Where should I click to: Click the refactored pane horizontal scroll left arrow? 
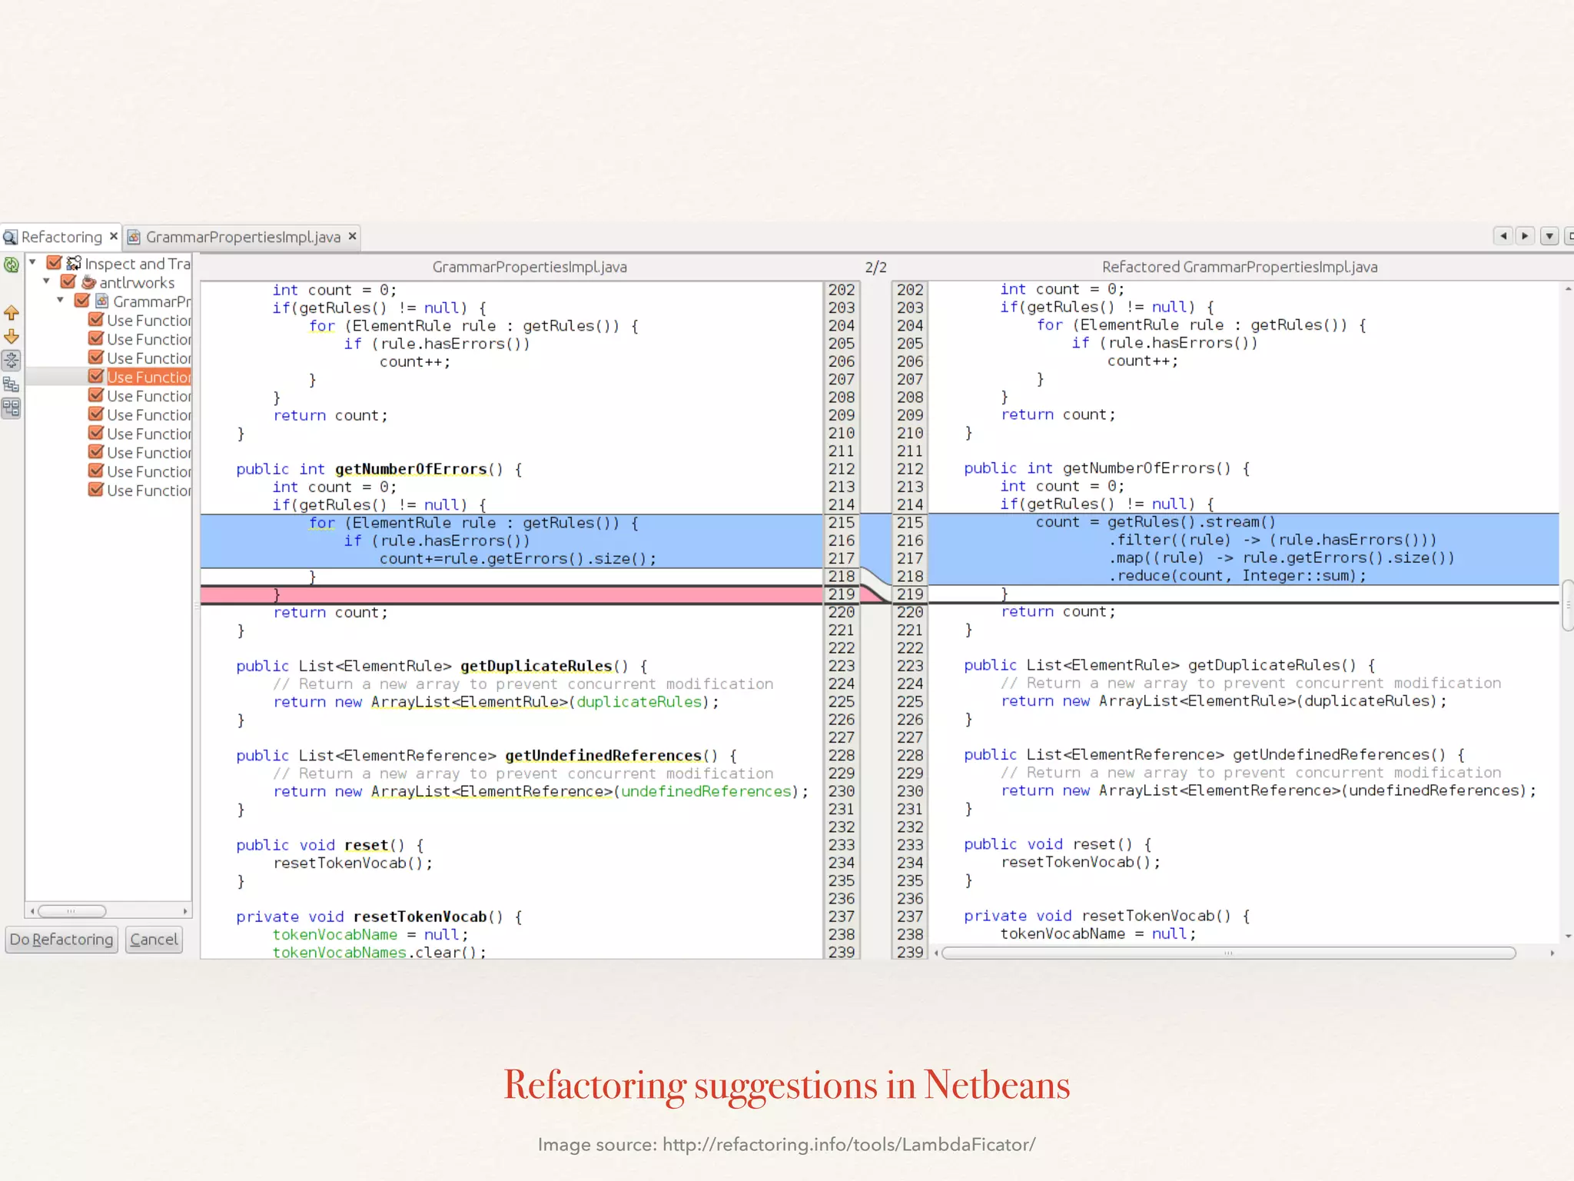[x=936, y=953]
